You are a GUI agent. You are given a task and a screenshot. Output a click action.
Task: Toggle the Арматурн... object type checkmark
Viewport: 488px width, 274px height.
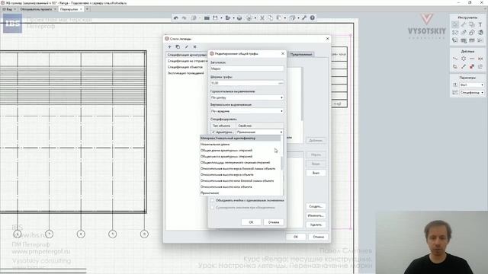pyautogui.click(x=213, y=132)
